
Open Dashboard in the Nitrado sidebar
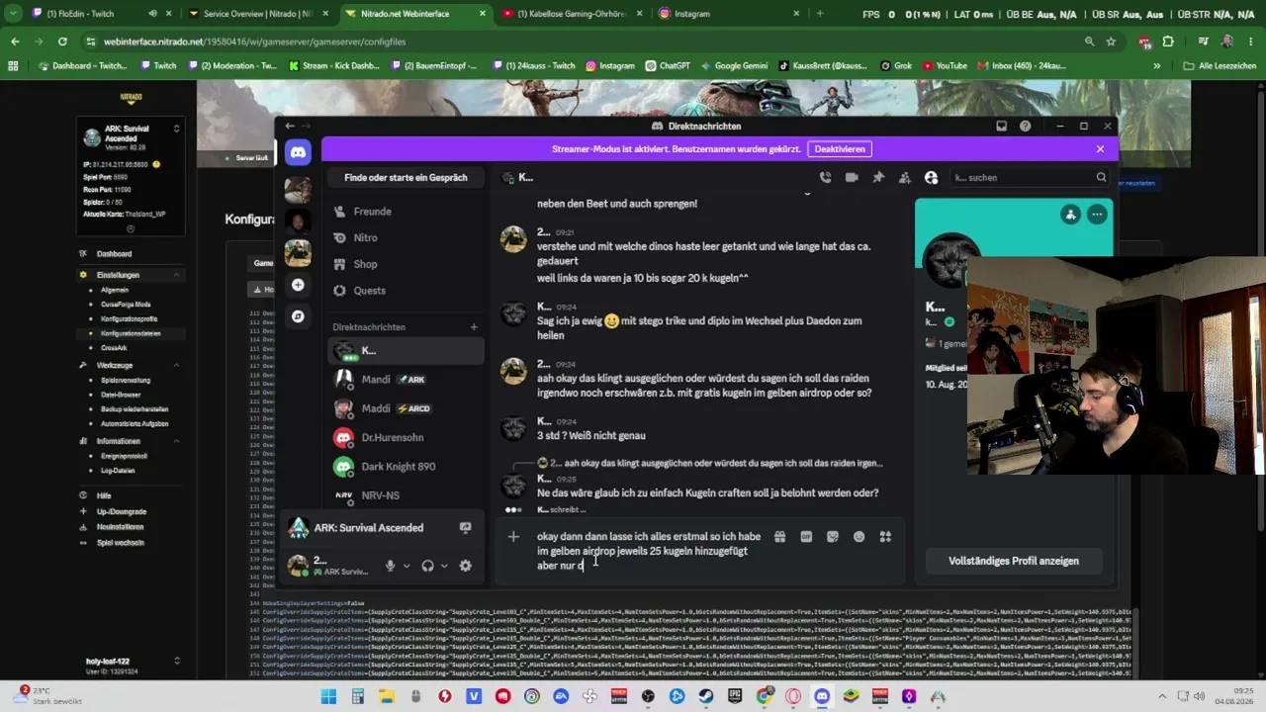point(114,254)
